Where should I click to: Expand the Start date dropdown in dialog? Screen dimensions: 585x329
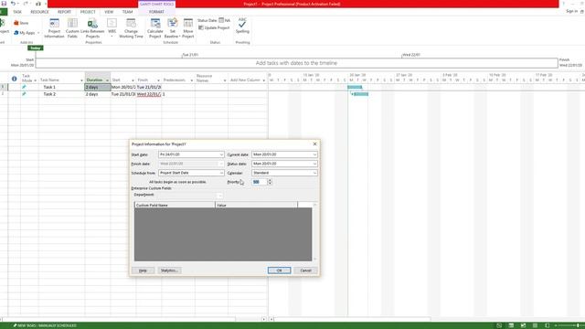(221, 154)
